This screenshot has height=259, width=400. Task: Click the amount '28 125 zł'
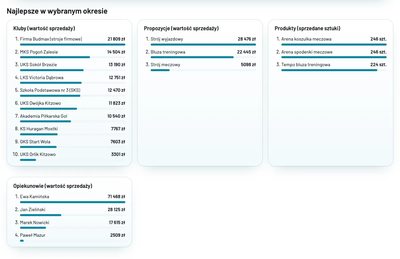click(116, 209)
